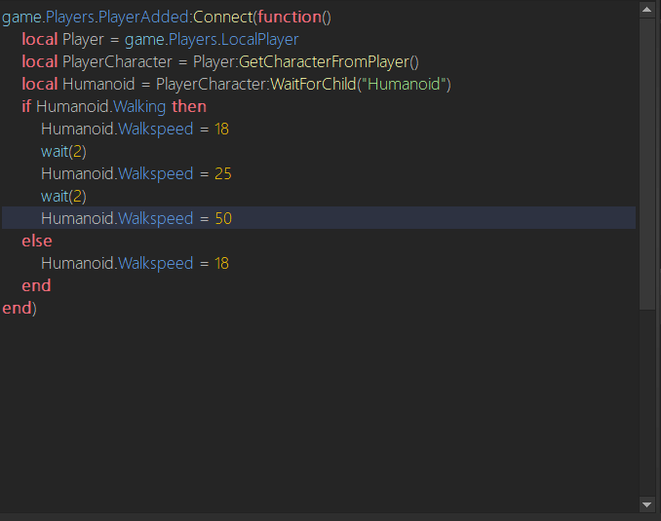
Task: Click "PlayerCharacter" variable name in its local declaration
Action: click(117, 62)
